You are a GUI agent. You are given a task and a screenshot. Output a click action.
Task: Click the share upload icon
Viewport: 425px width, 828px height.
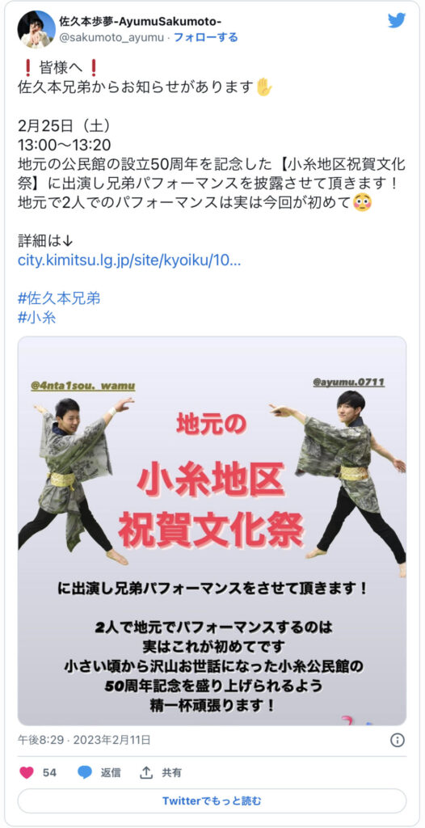click(146, 772)
